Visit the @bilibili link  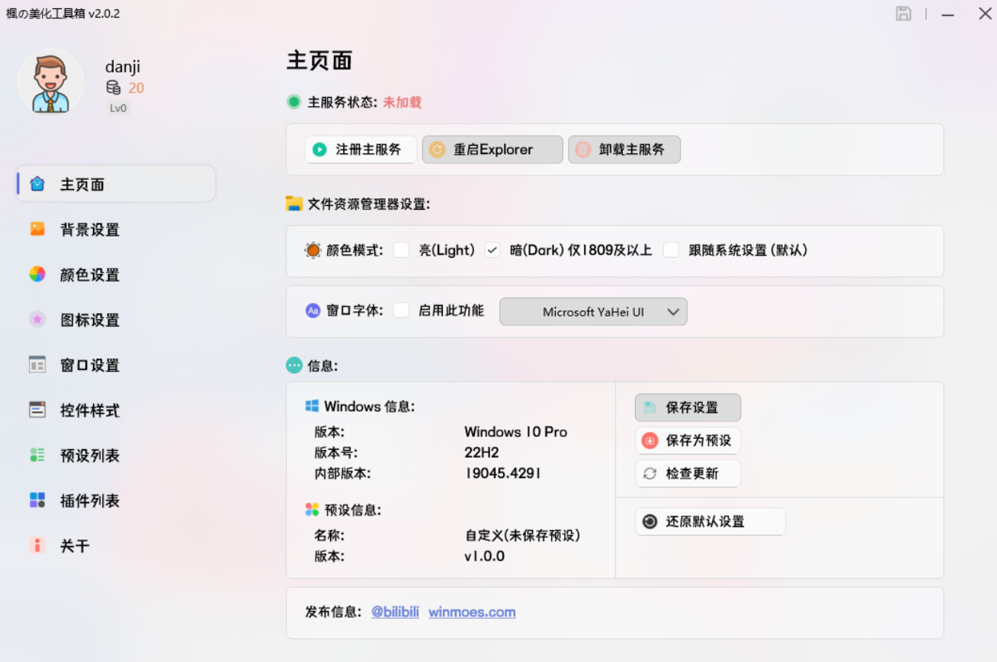(395, 612)
